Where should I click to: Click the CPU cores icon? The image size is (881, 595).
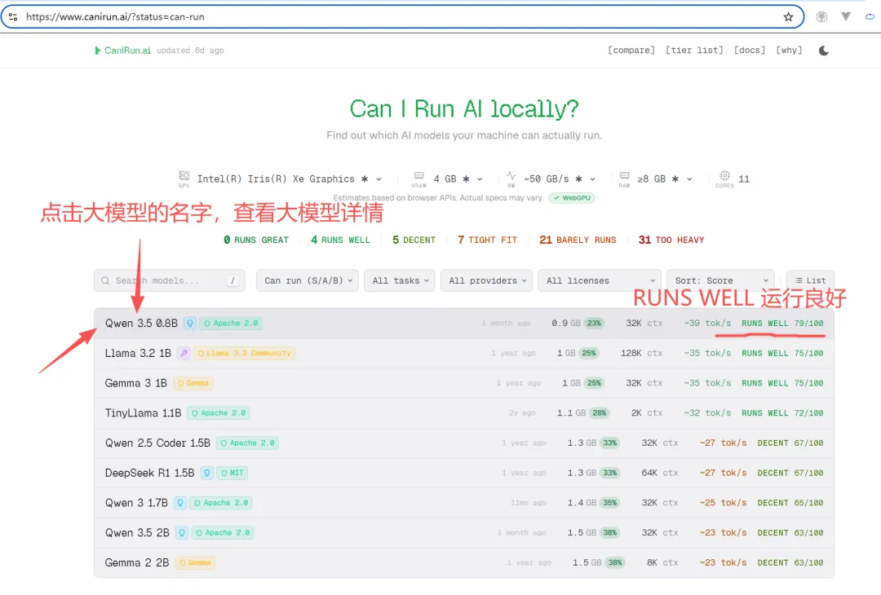725,176
